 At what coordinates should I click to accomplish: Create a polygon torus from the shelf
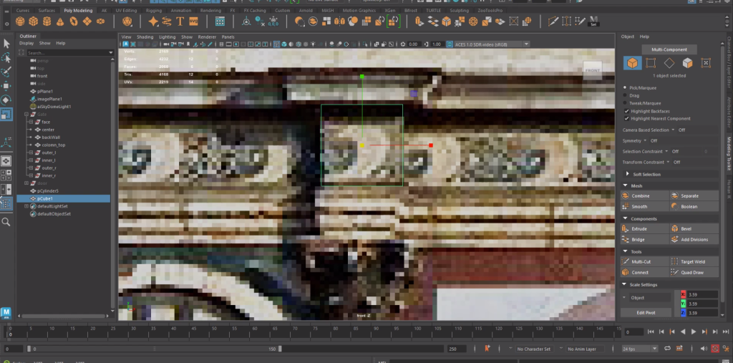click(x=74, y=21)
